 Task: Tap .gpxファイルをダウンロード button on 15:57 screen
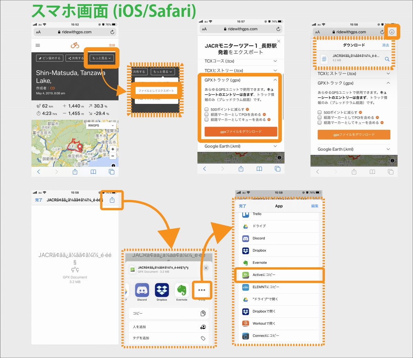241,132
